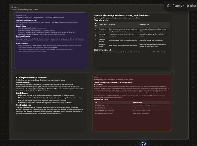Click the "High:" confidence level line
Screen dimensions: 197x146
(46, 96)
